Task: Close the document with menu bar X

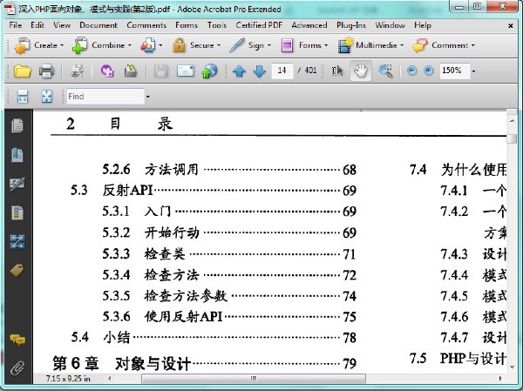Action: pyautogui.click(x=510, y=25)
